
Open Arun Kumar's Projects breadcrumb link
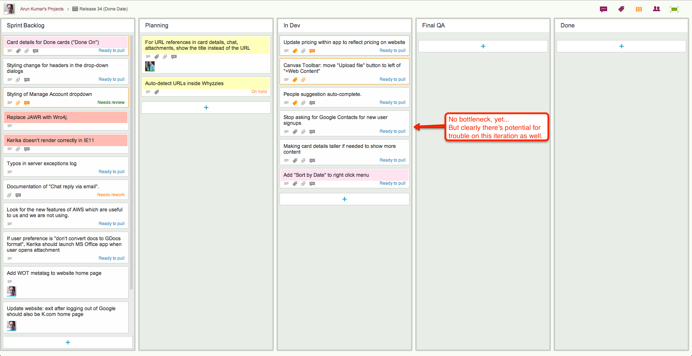click(42, 9)
